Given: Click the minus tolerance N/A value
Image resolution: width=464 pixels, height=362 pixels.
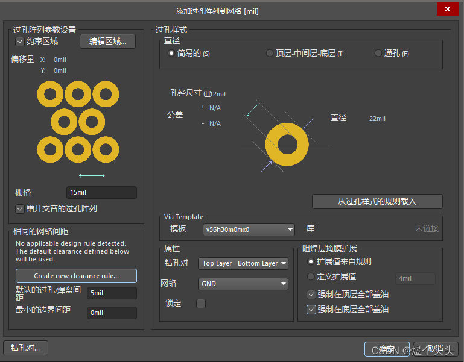Looking at the screenshot, I should tap(215, 123).
